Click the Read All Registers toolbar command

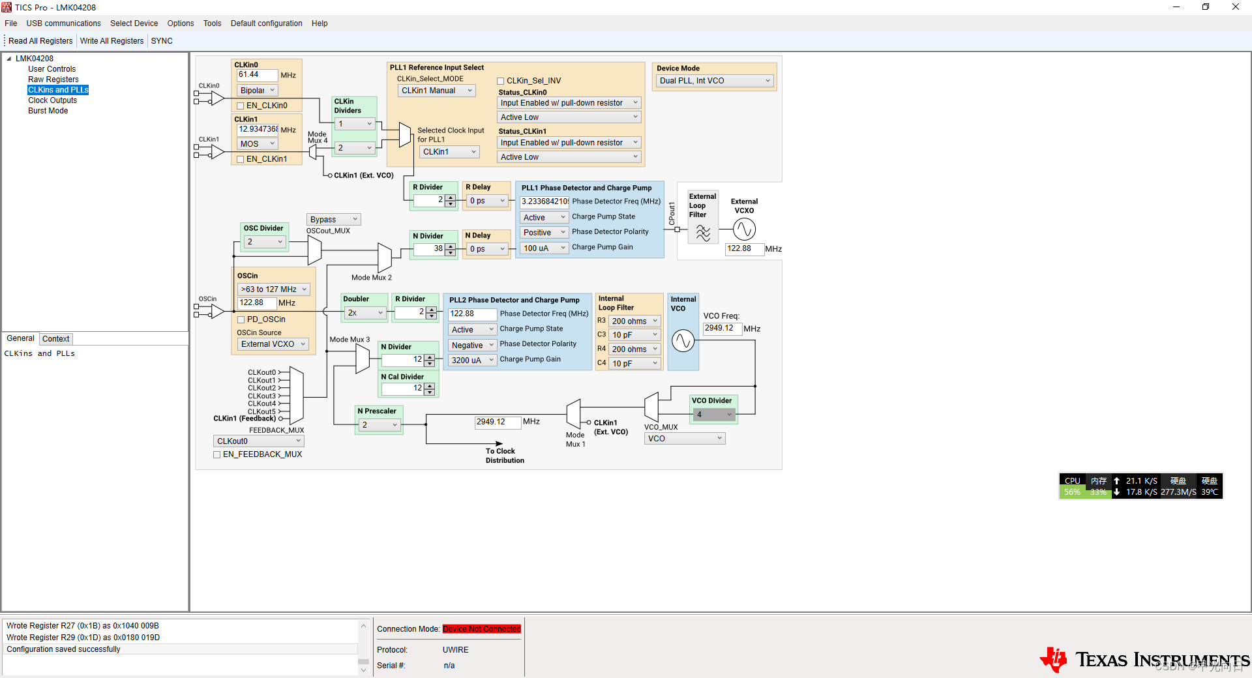coord(40,40)
